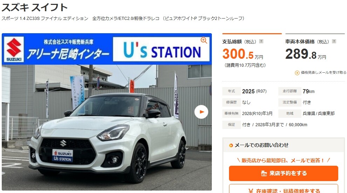347x193 pixels.
Task: Advance to the next photo with arrow button
Action: tap(201, 112)
